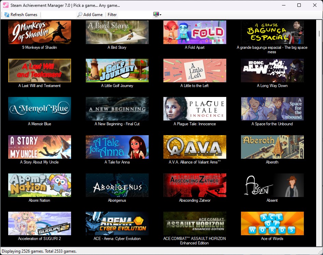Image resolution: width=323 pixels, height=255 pixels.
Task: Click the "A Plague Tale: Innocence" title text
Action: pyautogui.click(x=195, y=124)
